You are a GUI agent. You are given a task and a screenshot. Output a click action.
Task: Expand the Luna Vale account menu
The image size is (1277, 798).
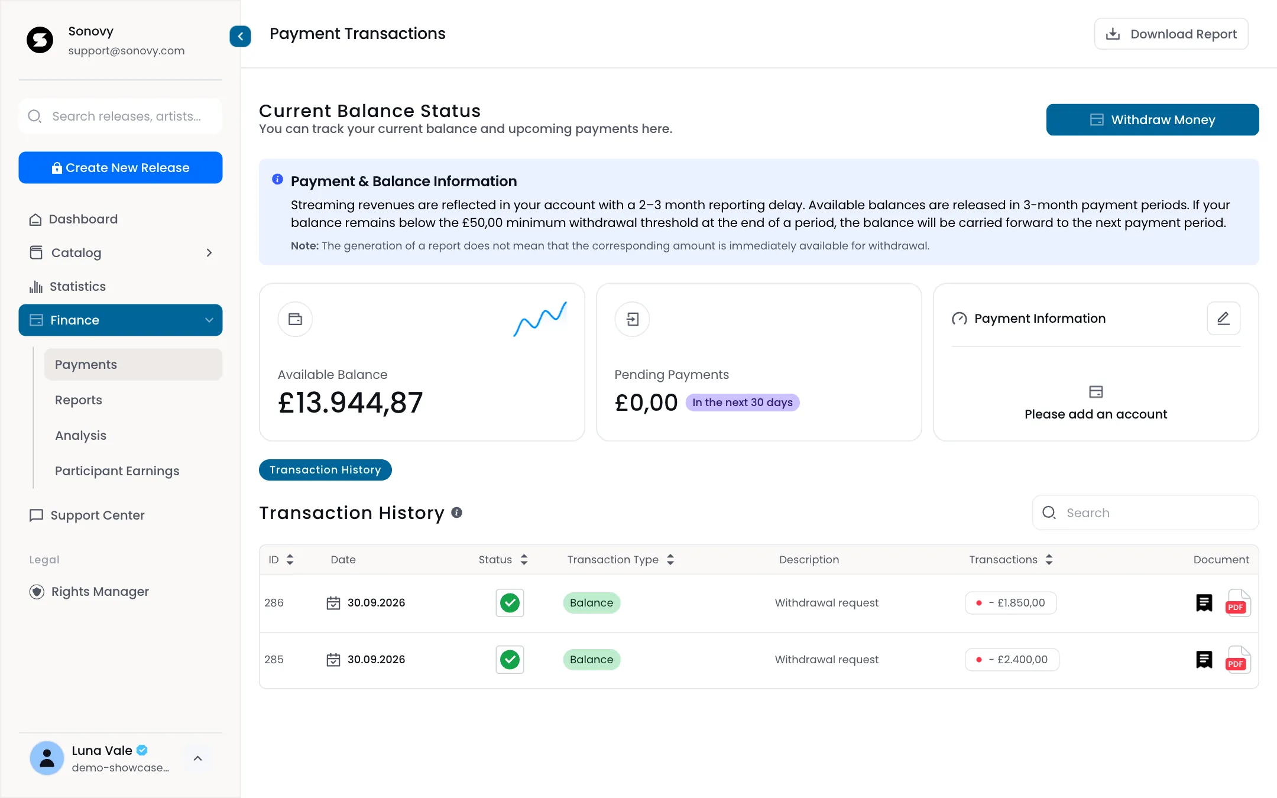197,758
